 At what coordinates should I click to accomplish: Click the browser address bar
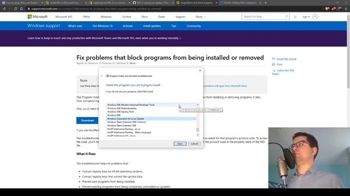174,9
